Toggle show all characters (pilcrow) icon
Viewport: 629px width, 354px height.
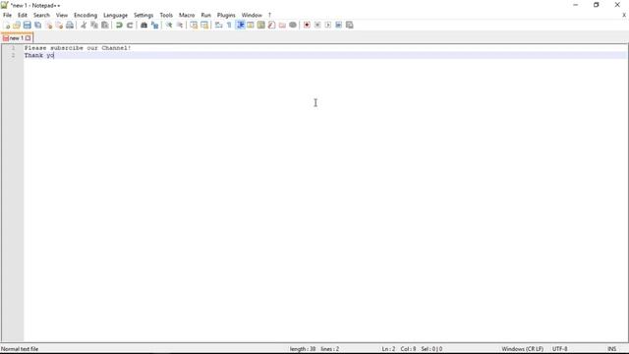(x=229, y=25)
